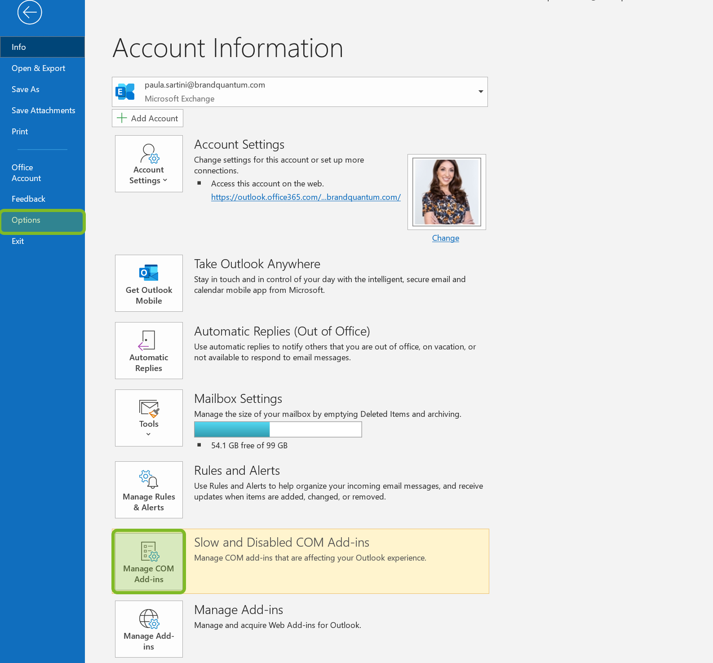This screenshot has height=663, width=713.
Task: Expand the account selector dropdown arrow
Action: [481, 92]
